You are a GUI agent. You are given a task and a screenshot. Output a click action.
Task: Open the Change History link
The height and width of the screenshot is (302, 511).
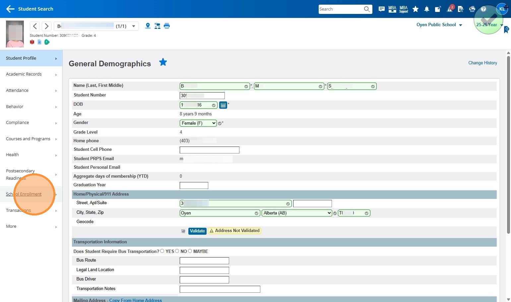(x=482, y=63)
